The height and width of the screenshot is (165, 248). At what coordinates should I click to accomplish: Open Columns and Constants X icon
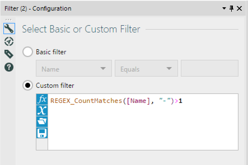click(42, 110)
